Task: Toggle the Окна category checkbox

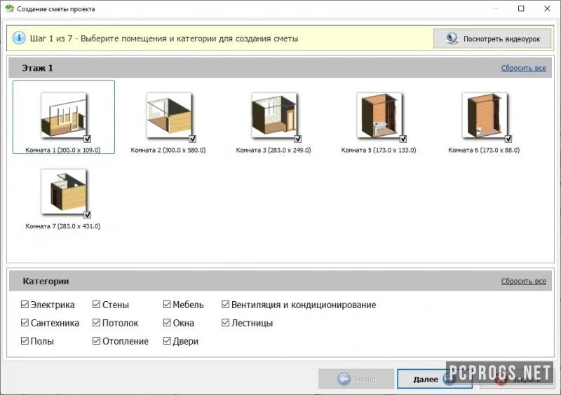Action: pos(167,323)
